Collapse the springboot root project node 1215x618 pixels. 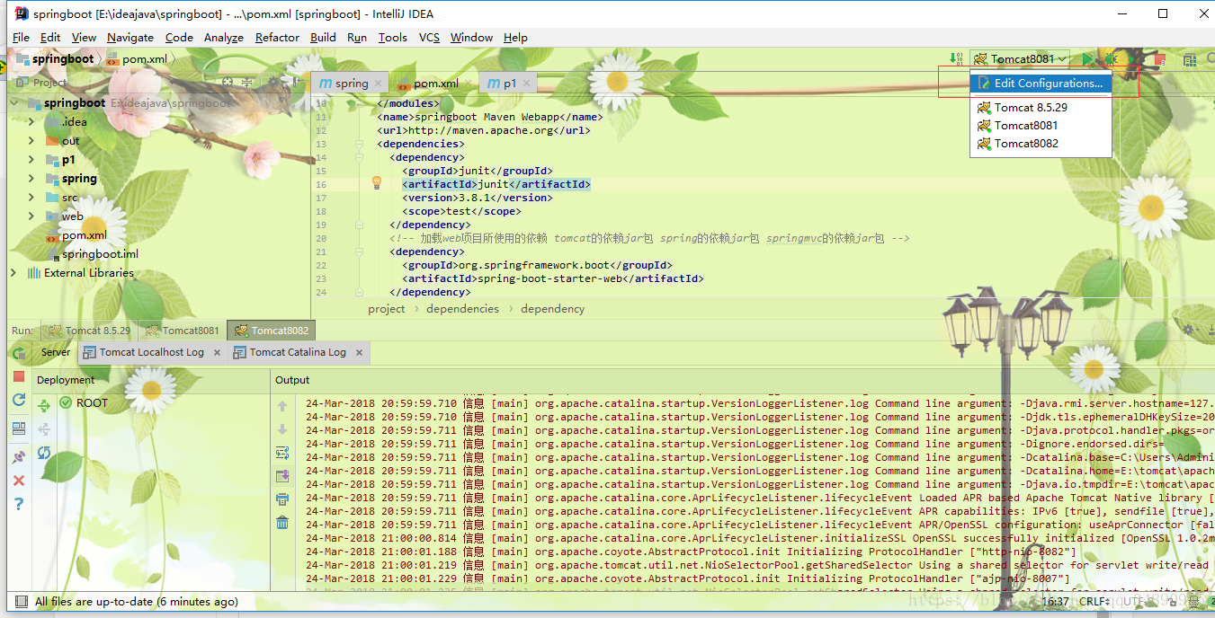pos(15,103)
